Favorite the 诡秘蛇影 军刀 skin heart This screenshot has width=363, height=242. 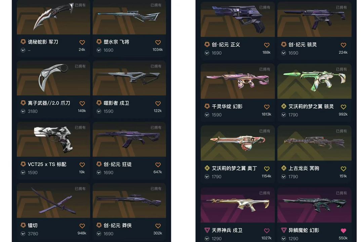click(x=82, y=43)
